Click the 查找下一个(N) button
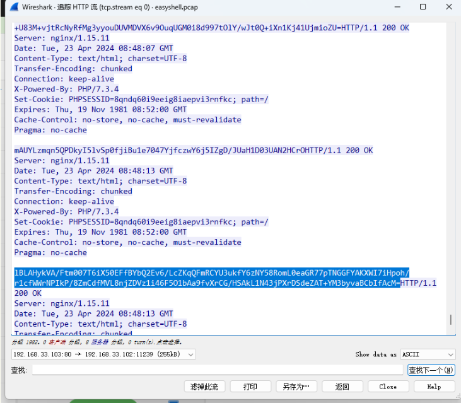 [x=431, y=370]
